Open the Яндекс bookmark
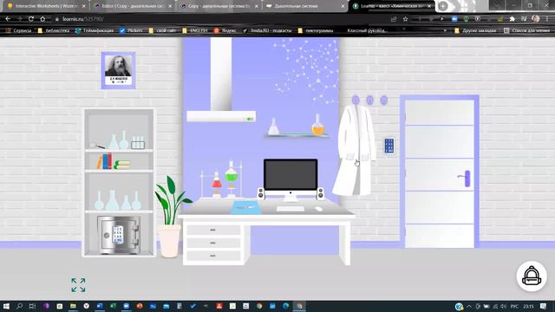Viewport: 555px width, 312px height. (x=225, y=31)
